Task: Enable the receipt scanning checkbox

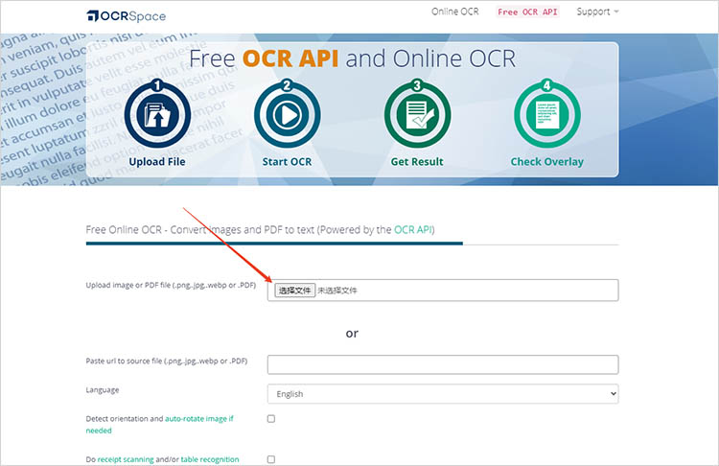Action: pos(271,459)
